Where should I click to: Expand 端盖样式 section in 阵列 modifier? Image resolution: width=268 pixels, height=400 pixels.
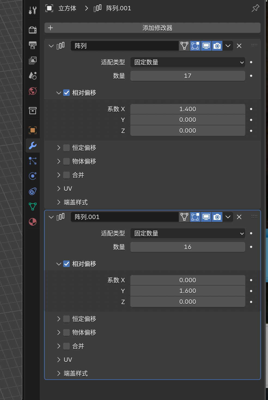59,202
